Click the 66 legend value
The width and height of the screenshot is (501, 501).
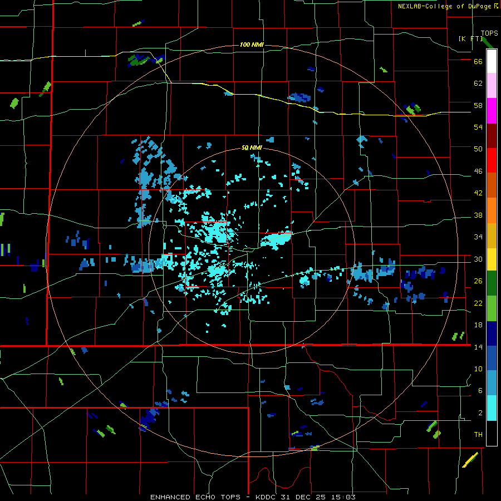(478, 61)
